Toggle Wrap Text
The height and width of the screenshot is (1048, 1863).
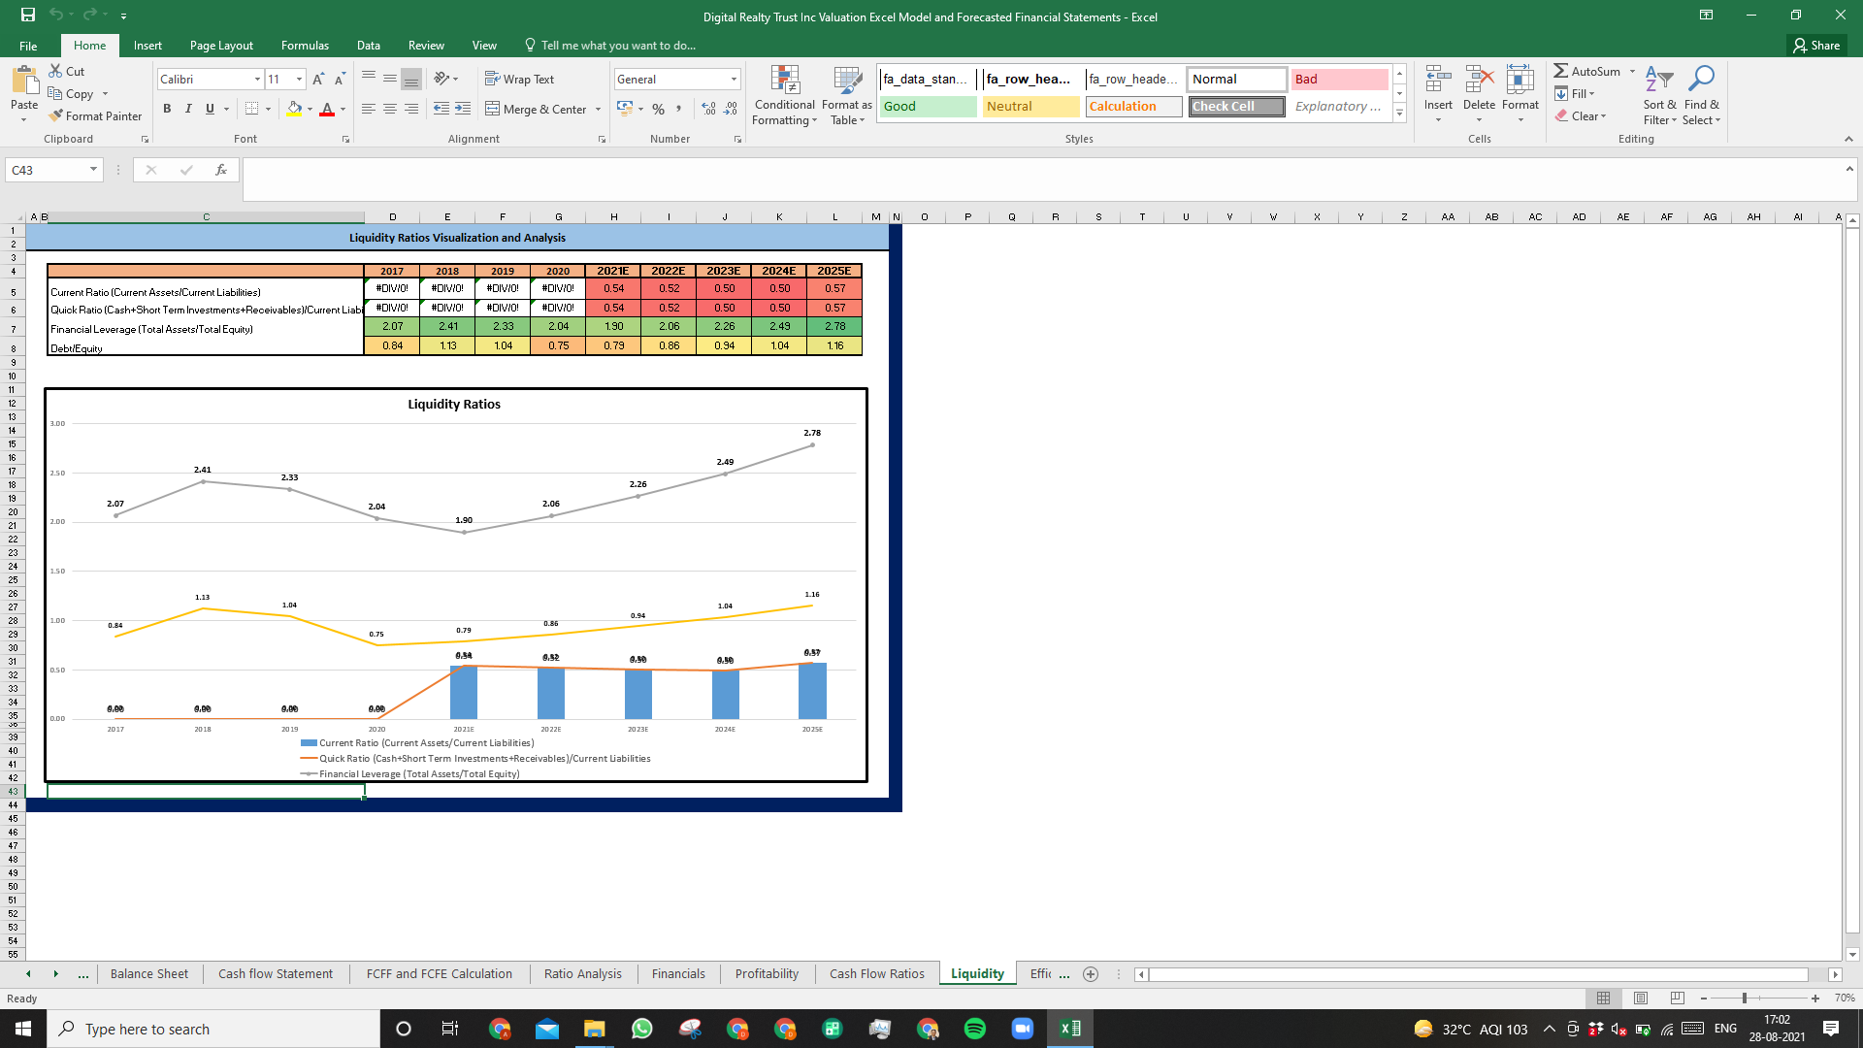tap(519, 79)
